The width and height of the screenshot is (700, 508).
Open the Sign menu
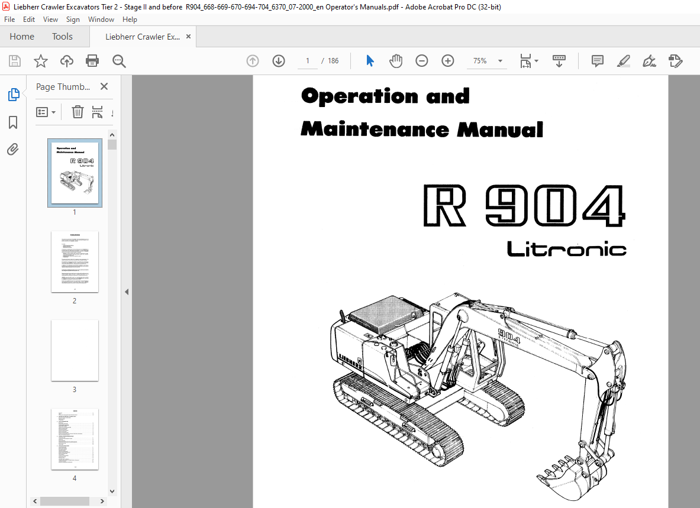point(73,19)
